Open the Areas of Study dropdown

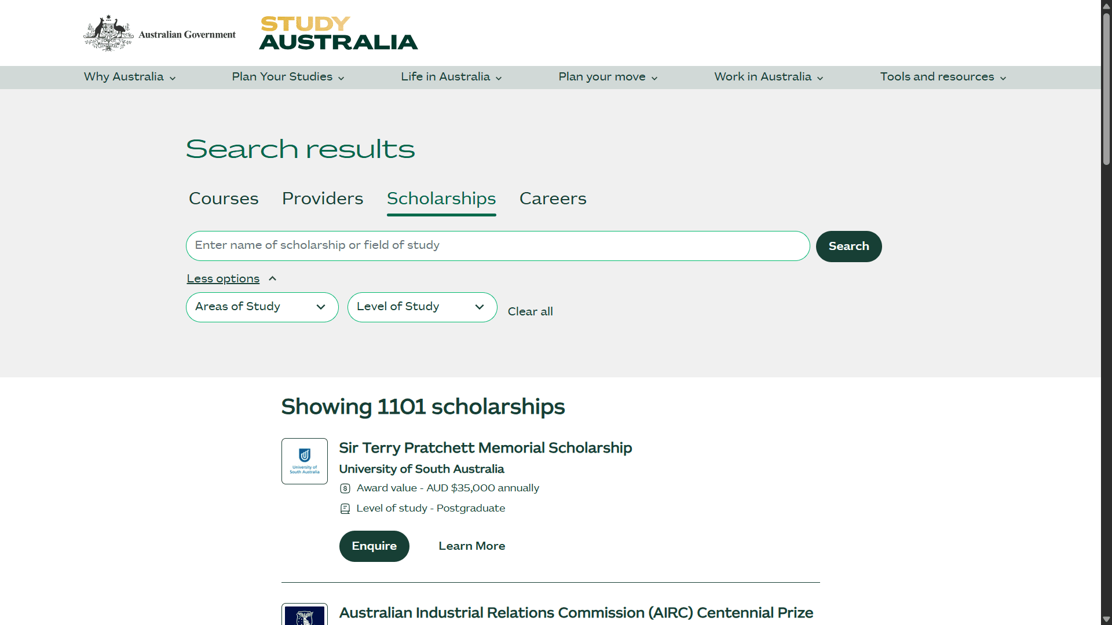click(262, 307)
